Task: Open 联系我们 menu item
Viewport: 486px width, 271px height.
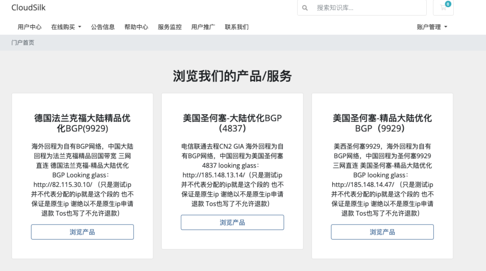Action: [x=236, y=27]
